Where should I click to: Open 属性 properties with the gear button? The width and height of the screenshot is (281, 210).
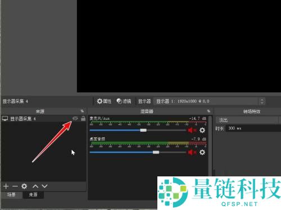[104, 101]
